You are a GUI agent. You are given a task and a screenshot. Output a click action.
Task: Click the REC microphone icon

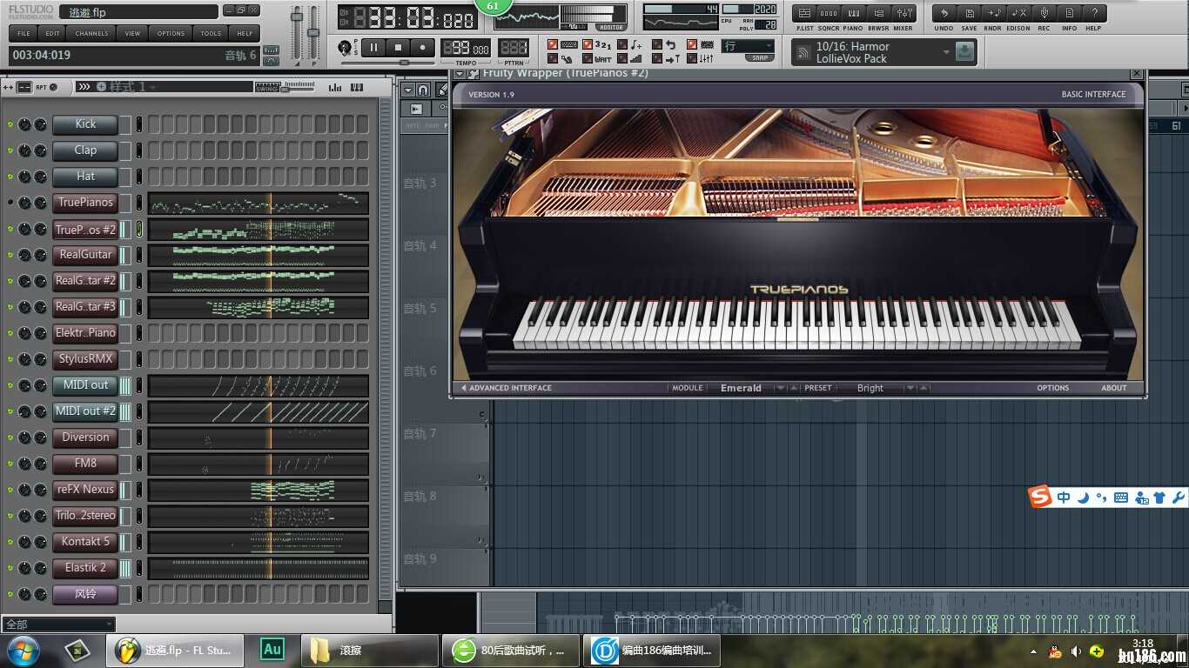coord(1045,14)
